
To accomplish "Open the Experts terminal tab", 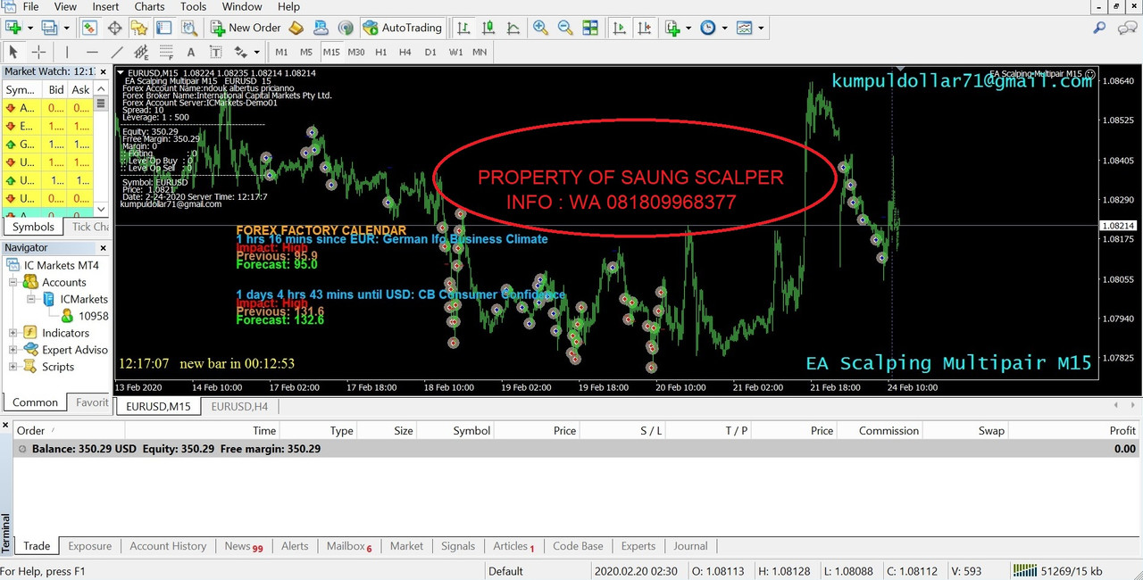I will click(638, 546).
